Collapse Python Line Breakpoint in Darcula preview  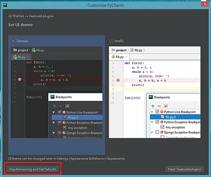point(54,112)
